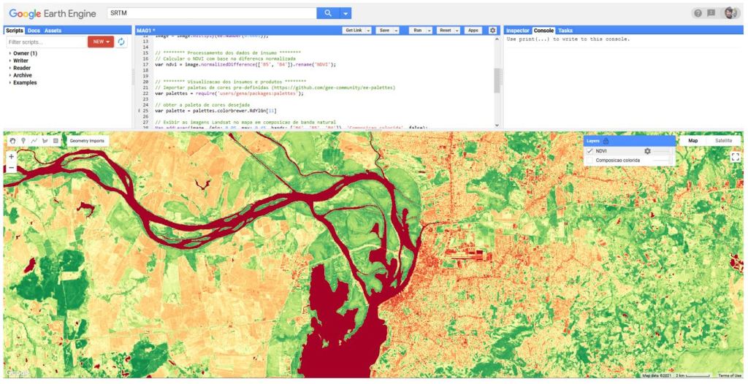Enable the Composicao colorida layer
The image size is (748, 384).
[x=590, y=161]
